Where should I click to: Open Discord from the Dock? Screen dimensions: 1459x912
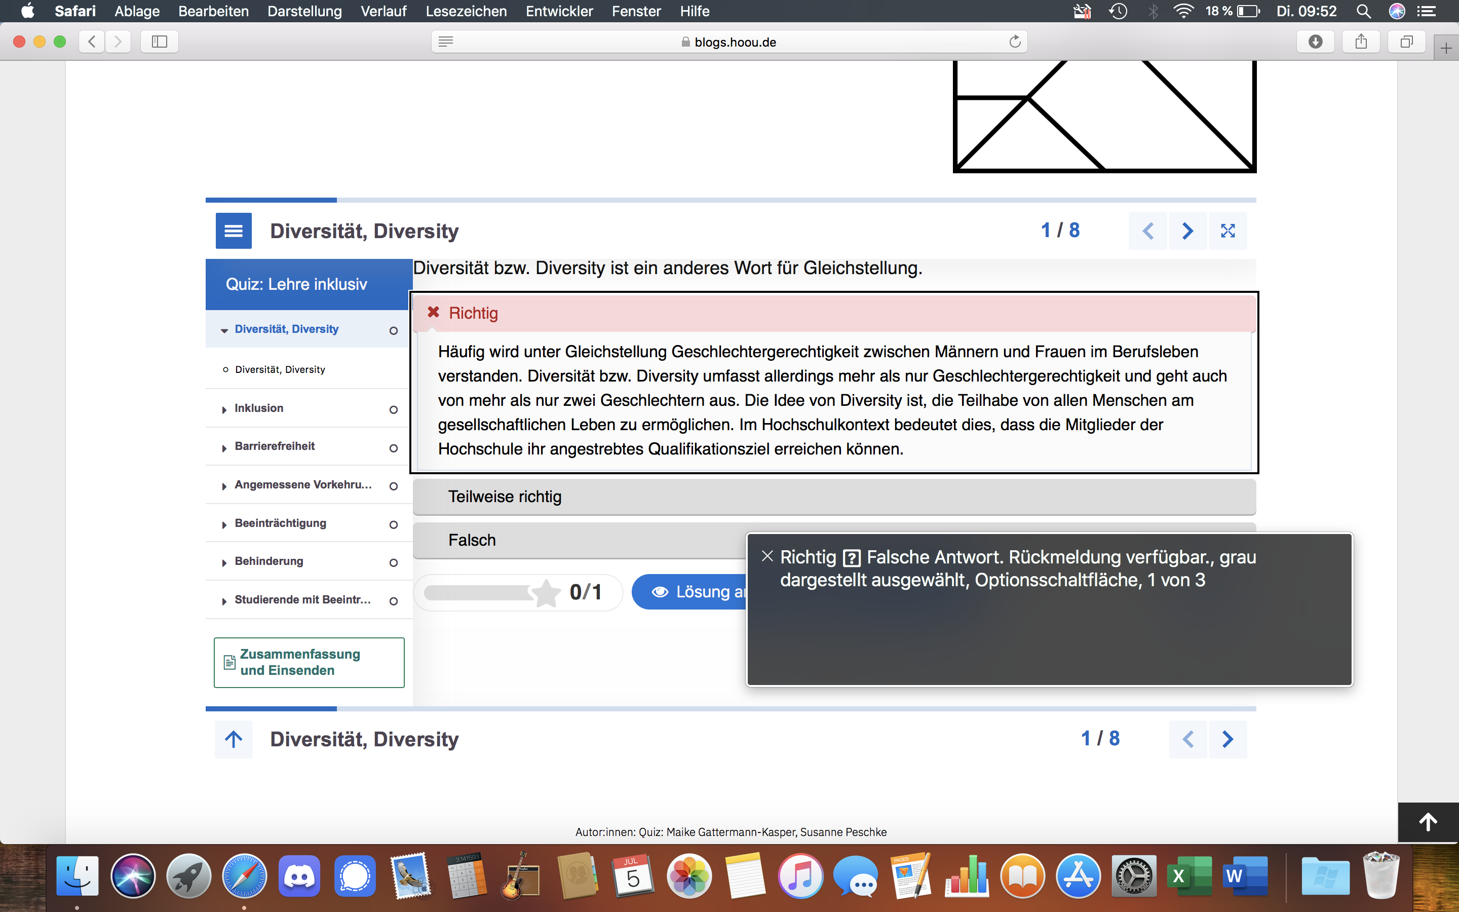pyautogui.click(x=299, y=876)
